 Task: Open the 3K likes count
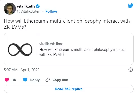14,80
